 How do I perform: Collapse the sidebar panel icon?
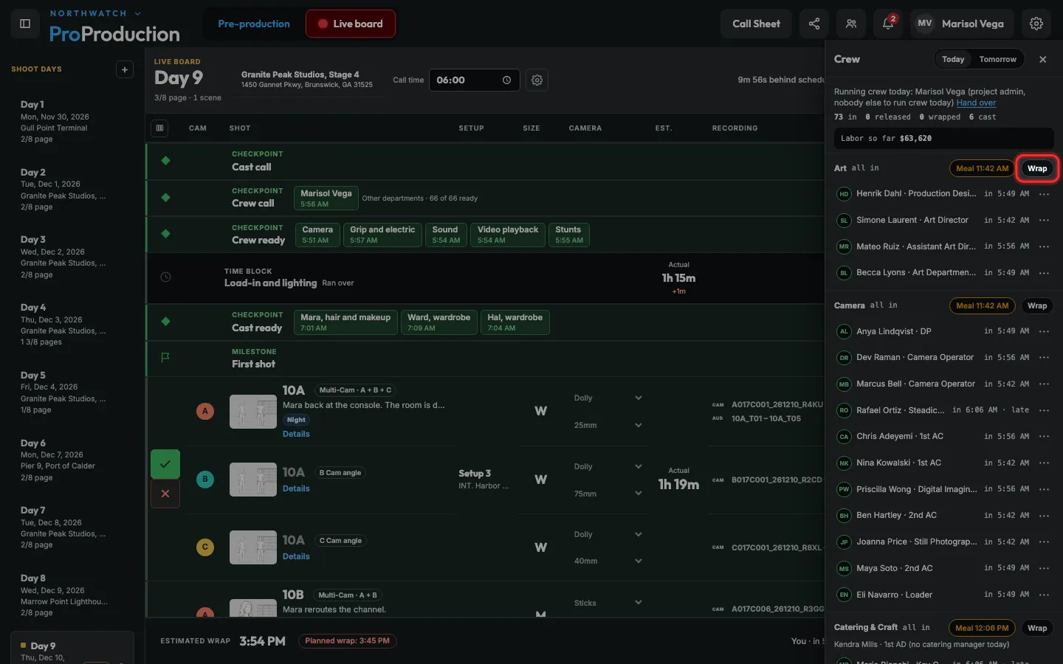pyautogui.click(x=25, y=24)
